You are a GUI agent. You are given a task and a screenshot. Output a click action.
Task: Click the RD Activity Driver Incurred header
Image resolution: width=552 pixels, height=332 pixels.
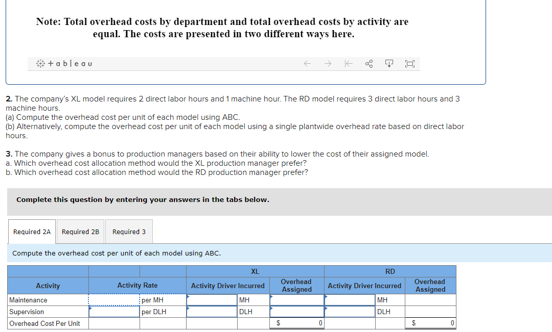click(x=364, y=286)
